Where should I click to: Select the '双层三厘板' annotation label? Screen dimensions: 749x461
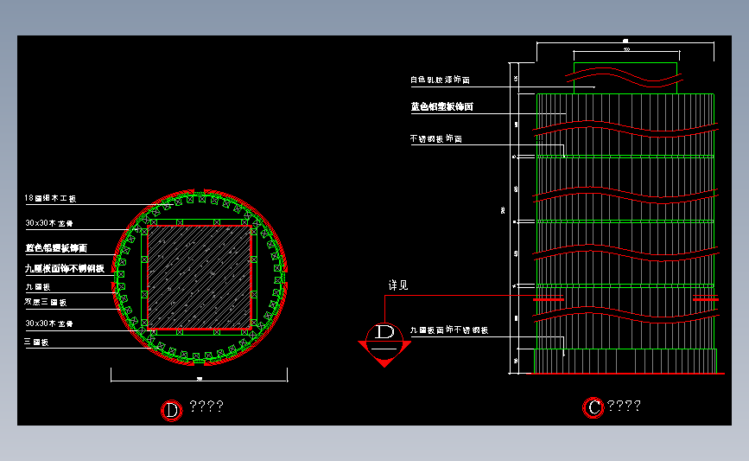click(46, 302)
